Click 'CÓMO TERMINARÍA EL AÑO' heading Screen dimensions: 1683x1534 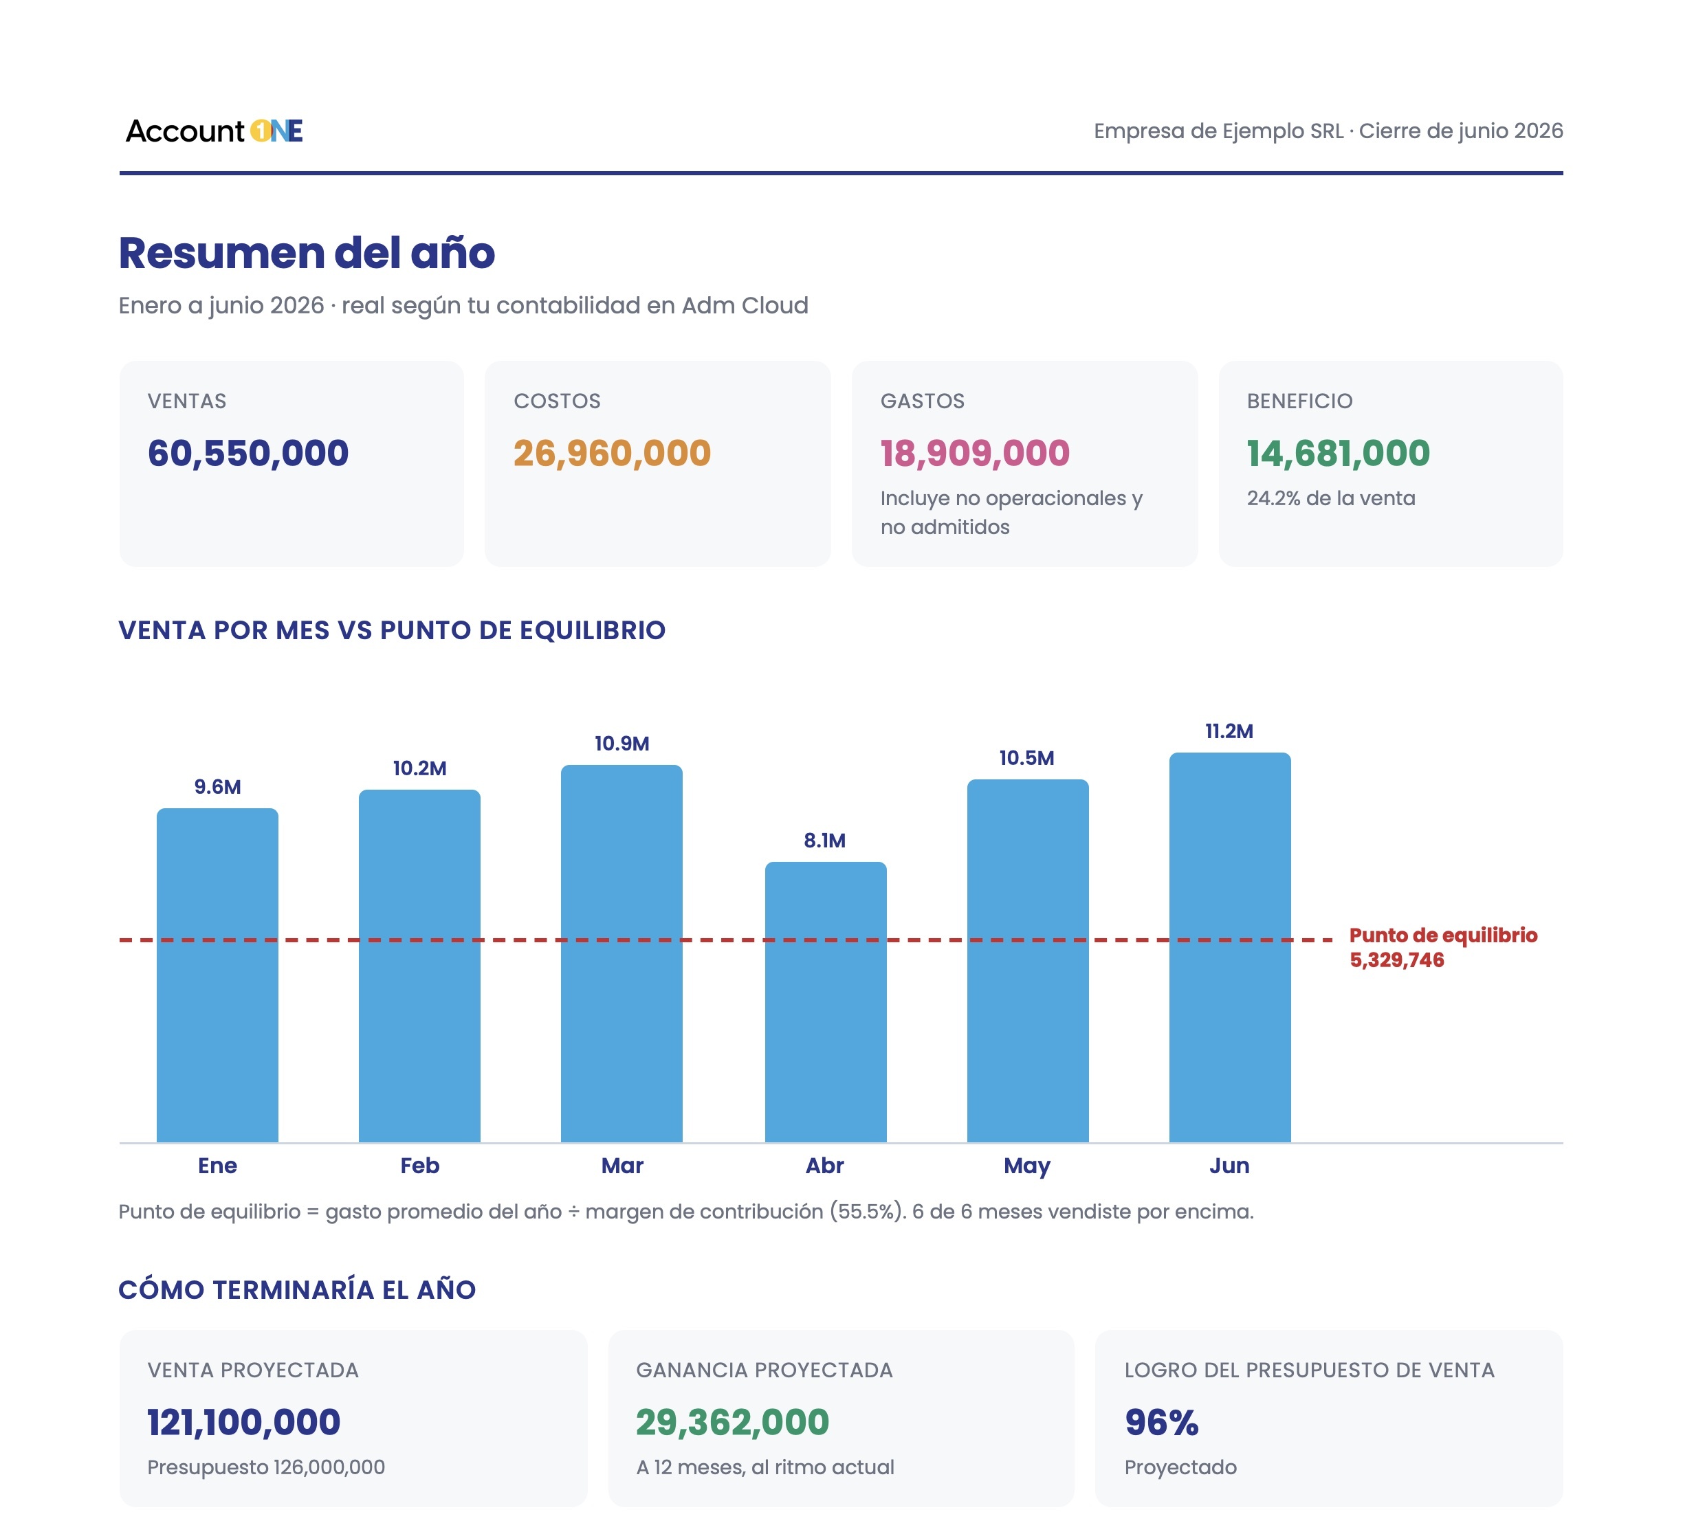[x=297, y=1289]
